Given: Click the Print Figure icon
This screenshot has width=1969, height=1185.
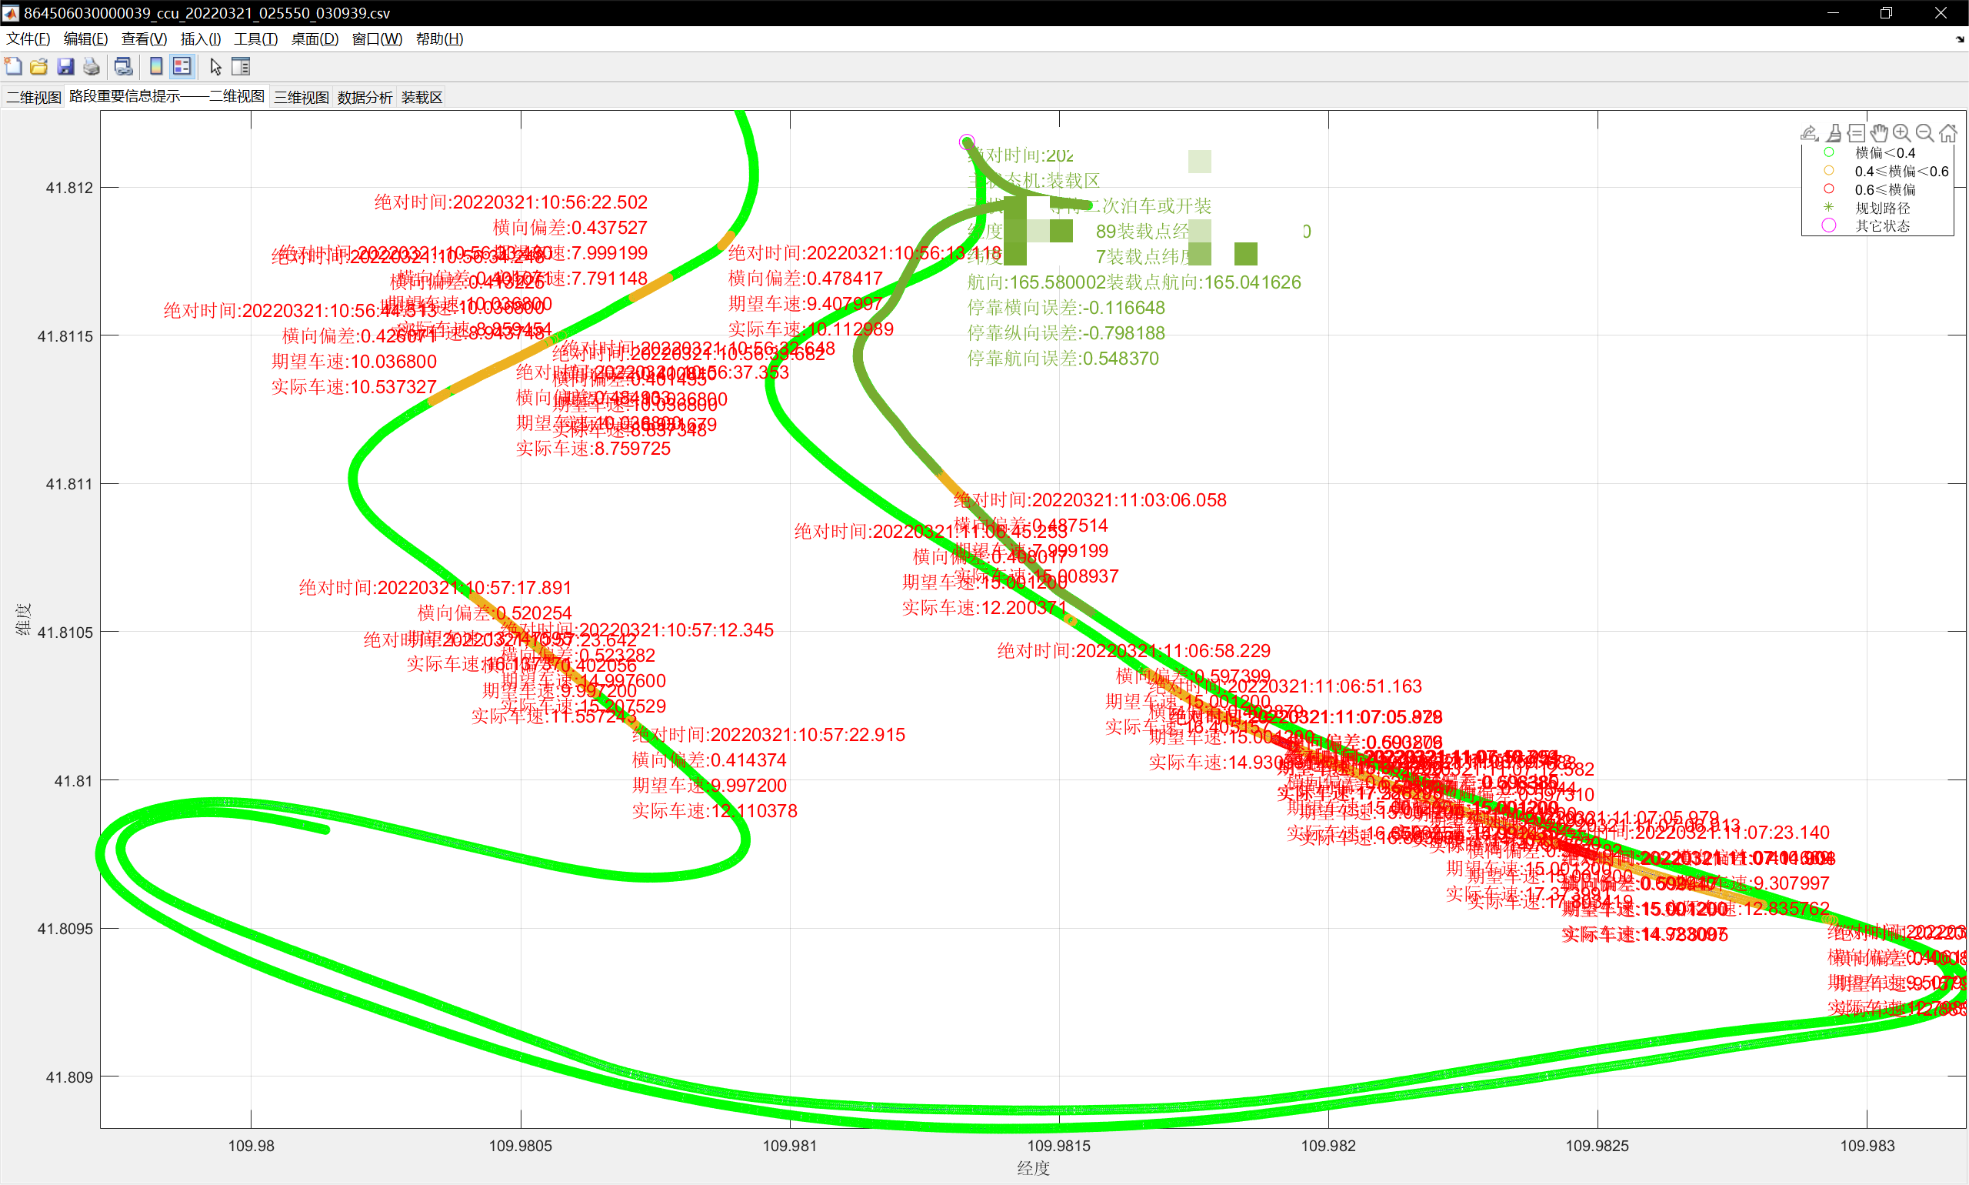Looking at the screenshot, I should 92,67.
